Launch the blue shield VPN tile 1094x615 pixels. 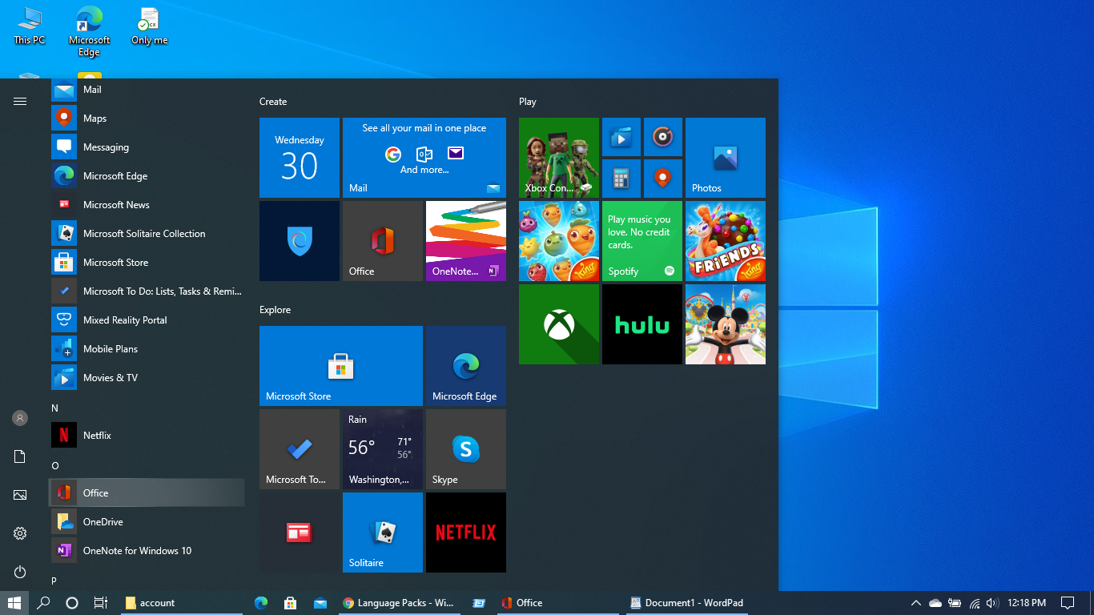300,241
